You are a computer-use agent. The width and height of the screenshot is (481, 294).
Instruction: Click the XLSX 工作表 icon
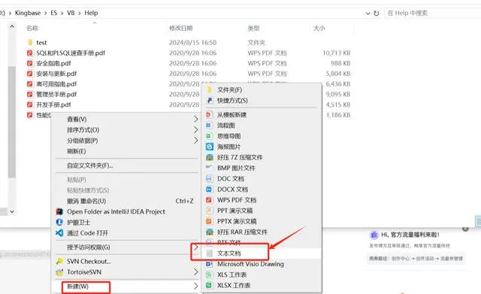pyautogui.click(x=209, y=286)
